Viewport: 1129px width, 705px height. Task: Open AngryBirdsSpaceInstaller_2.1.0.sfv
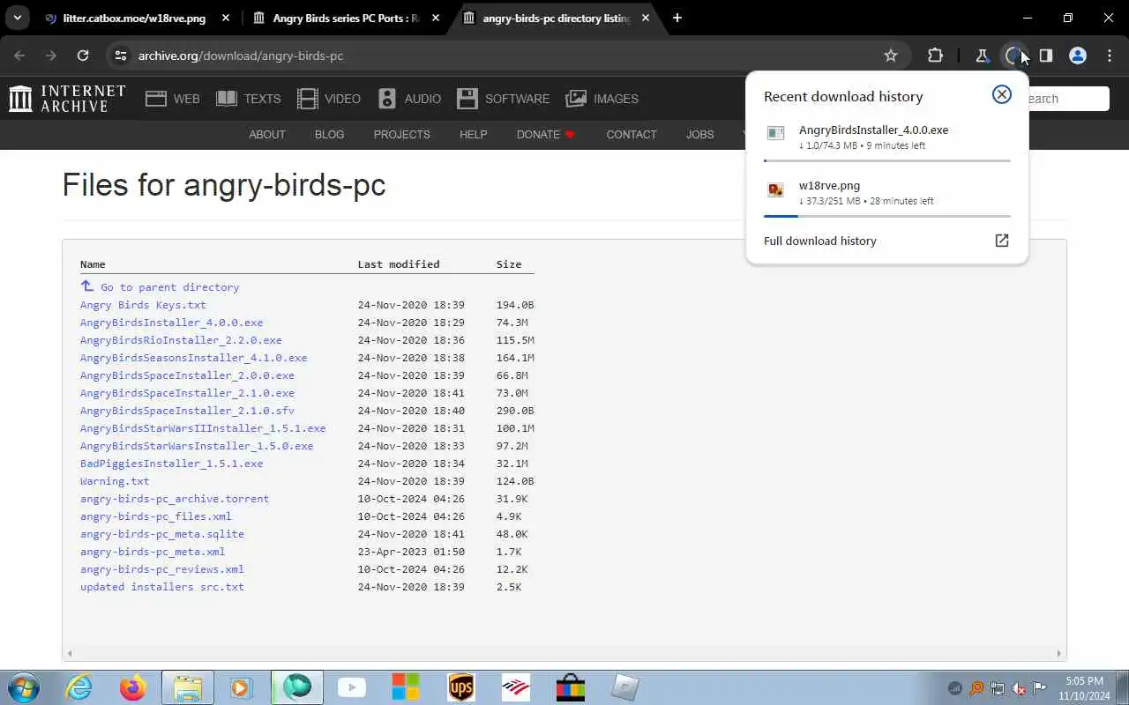pyautogui.click(x=187, y=411)
